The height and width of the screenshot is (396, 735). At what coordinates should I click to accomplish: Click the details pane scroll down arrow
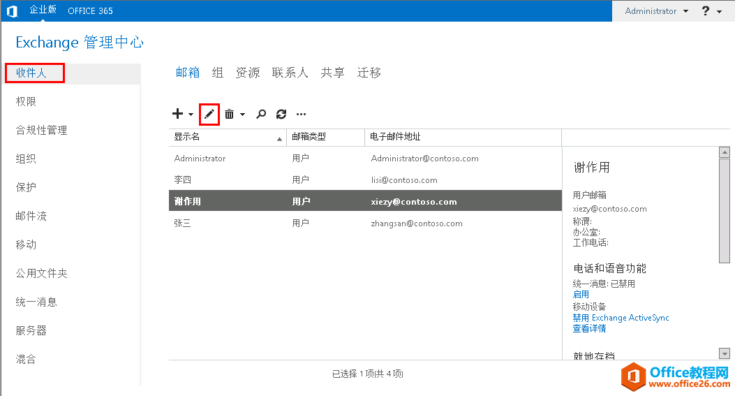725,353
